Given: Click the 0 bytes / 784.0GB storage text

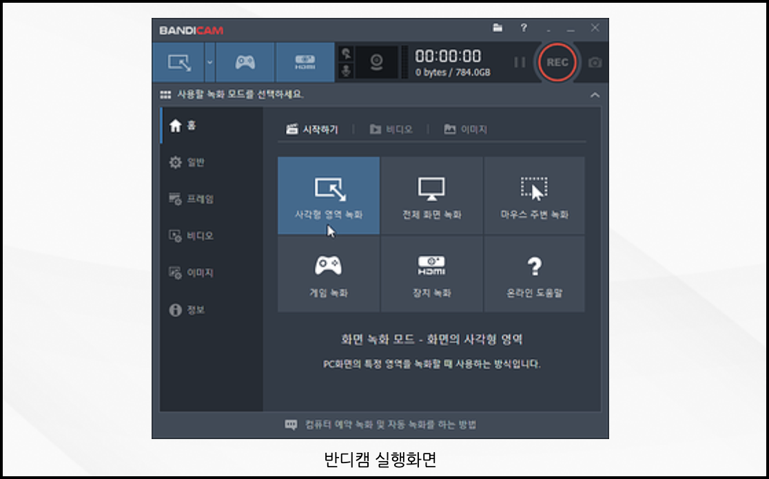Looking at the screenshot, I should point(453,72).
